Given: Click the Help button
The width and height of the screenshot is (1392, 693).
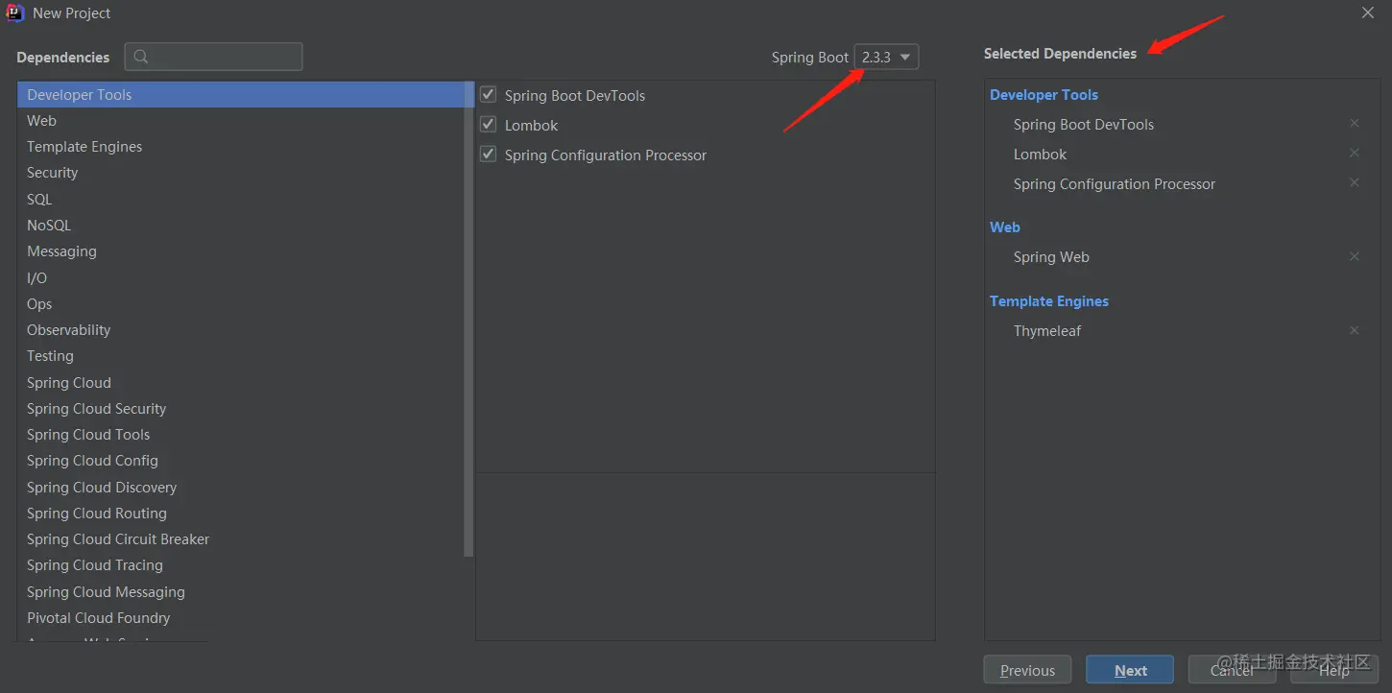Looking at the screenshot, I should coord(1334,671).
